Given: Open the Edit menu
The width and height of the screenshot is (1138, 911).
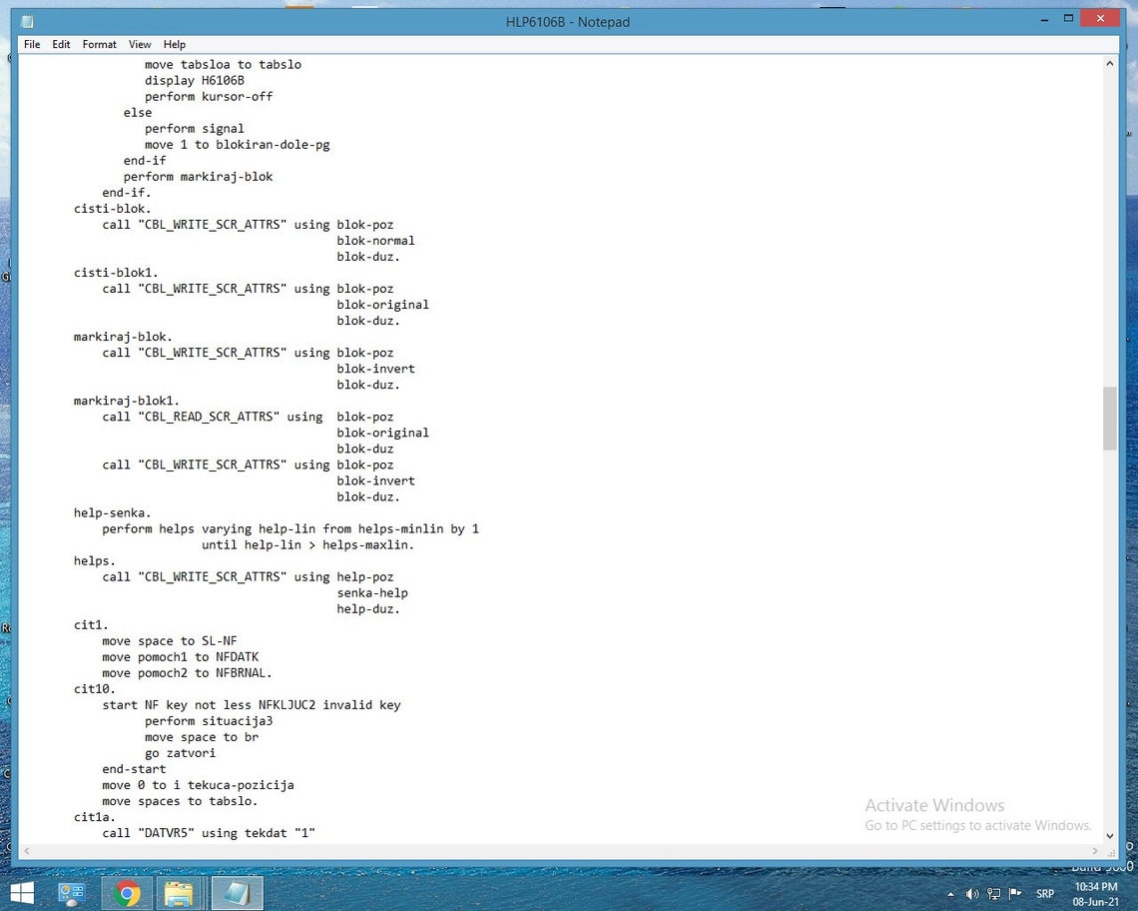Looking at the screenshot, I should 61,44.
